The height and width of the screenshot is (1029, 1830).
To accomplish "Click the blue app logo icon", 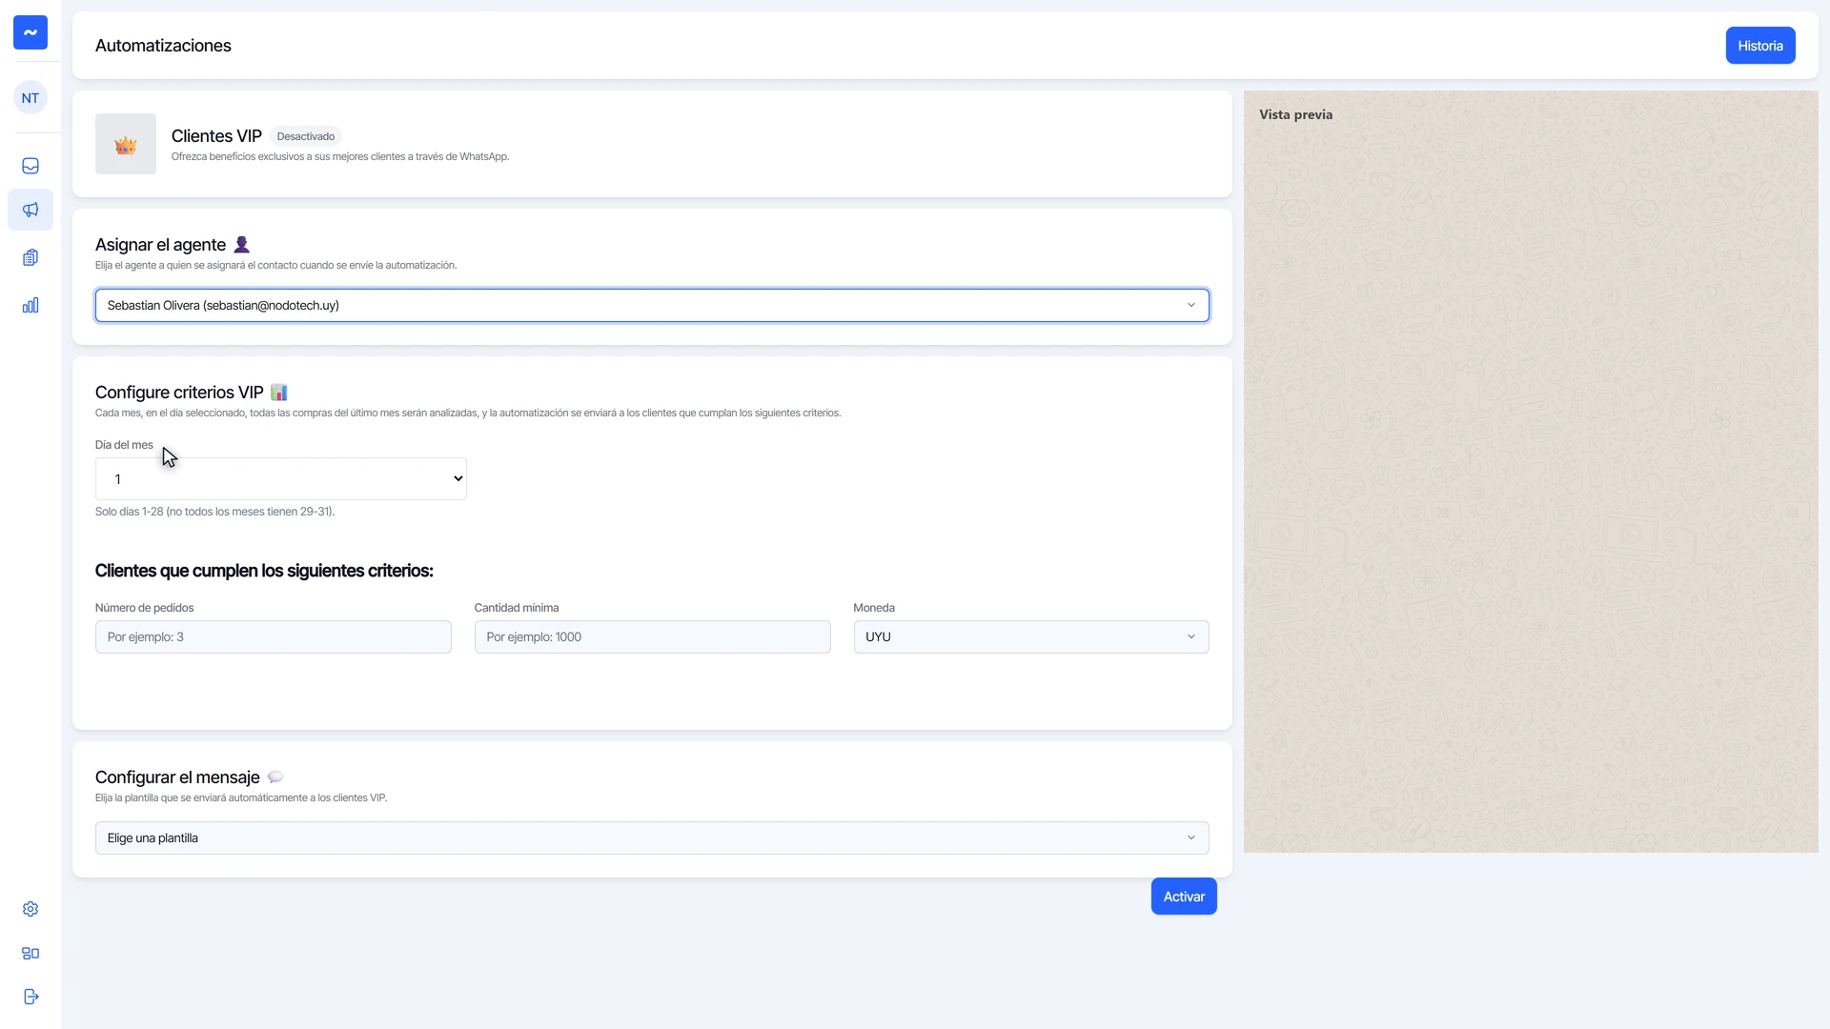I will [30, 32].
